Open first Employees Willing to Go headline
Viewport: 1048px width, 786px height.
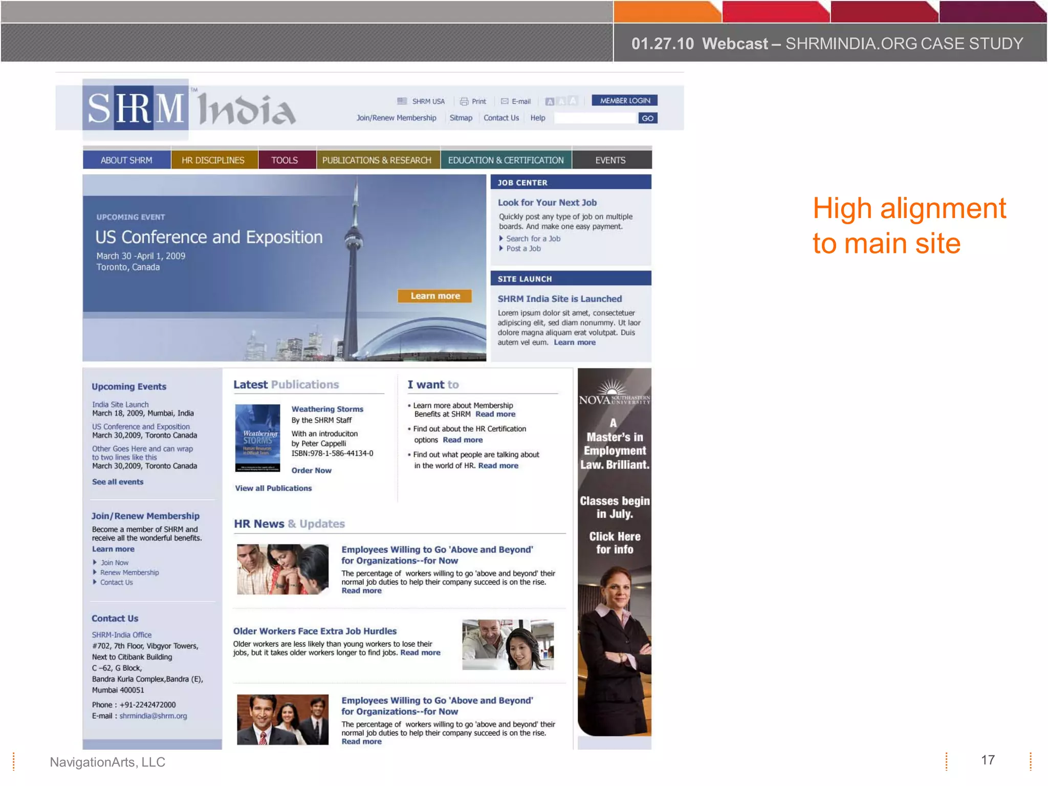click(437, 555)
